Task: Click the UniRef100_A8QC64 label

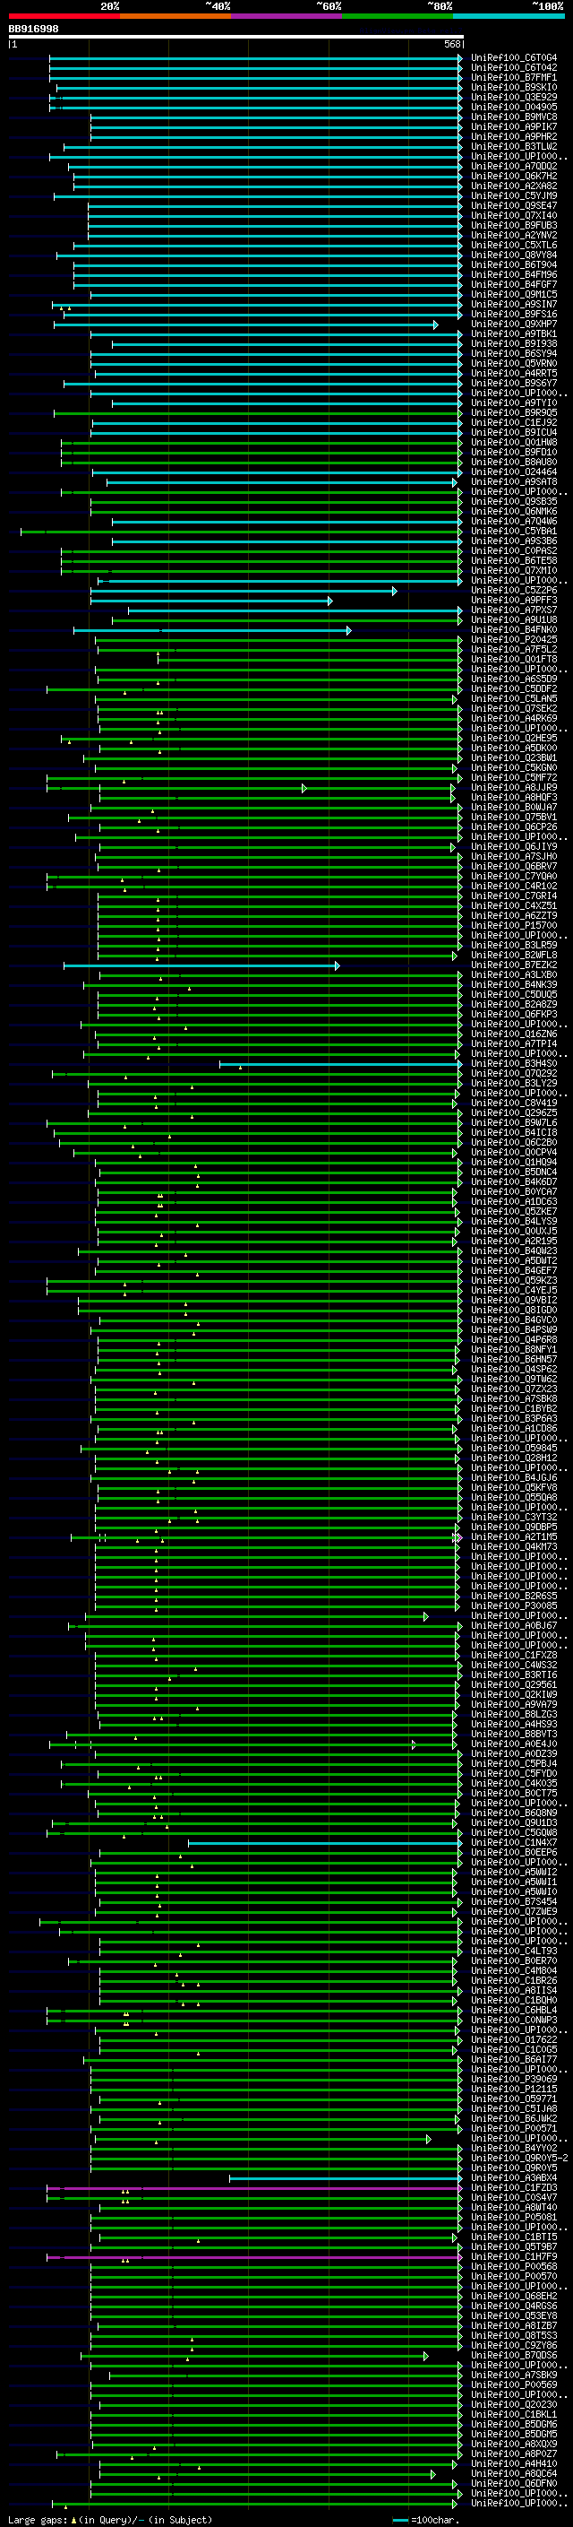Action: [x=514, y=2473]
